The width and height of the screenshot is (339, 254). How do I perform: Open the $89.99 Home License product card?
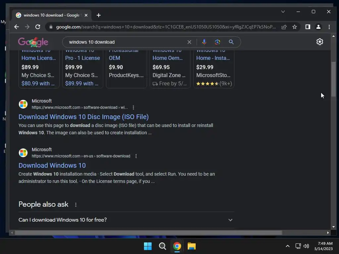point(39,69)
